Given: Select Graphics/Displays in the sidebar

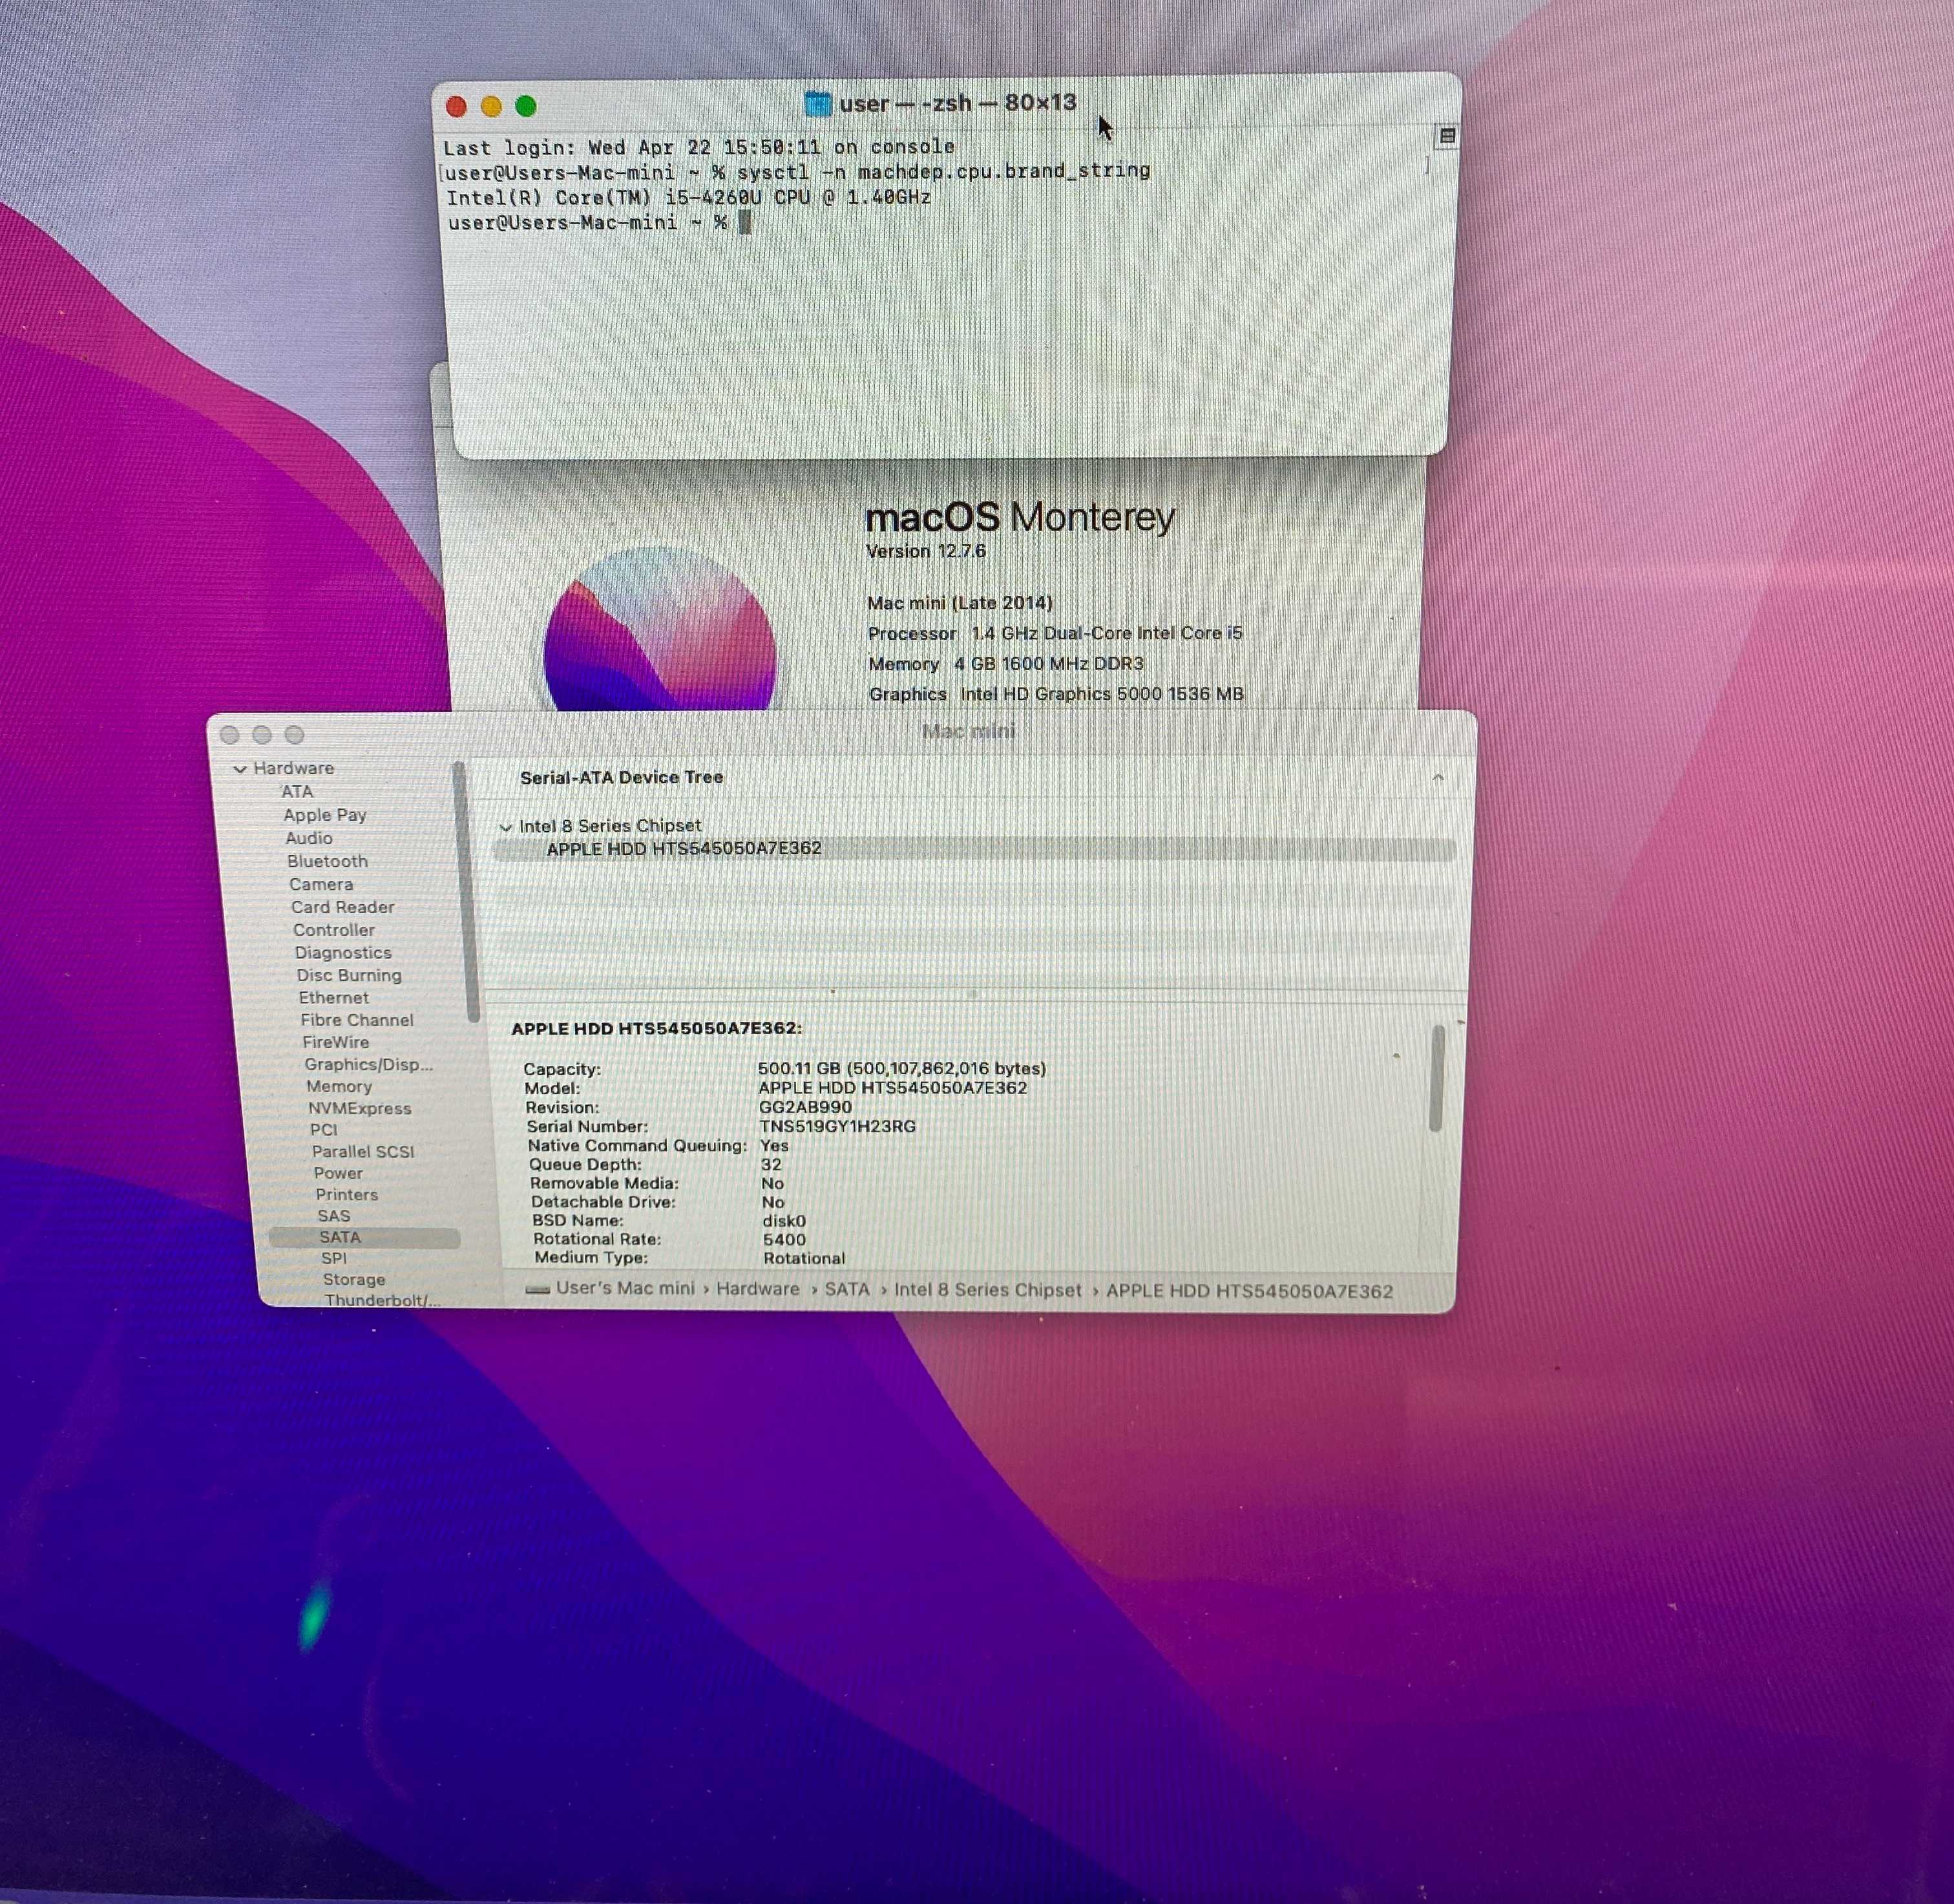Looking at the screenshot, I should coord(369,1064).
